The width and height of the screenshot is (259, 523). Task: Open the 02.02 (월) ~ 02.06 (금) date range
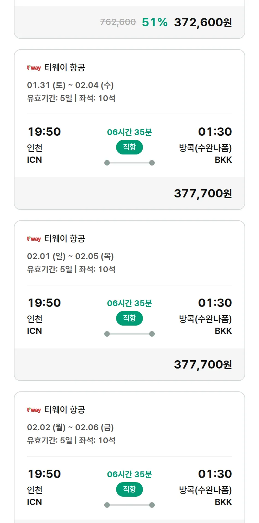(70, 427)
